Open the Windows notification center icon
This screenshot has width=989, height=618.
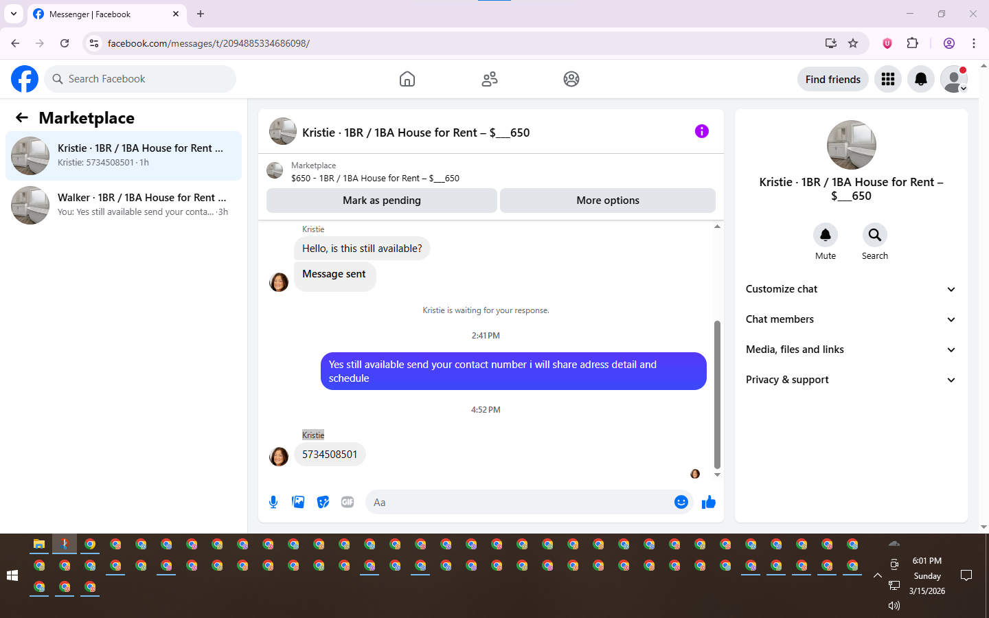click(966, 575)
